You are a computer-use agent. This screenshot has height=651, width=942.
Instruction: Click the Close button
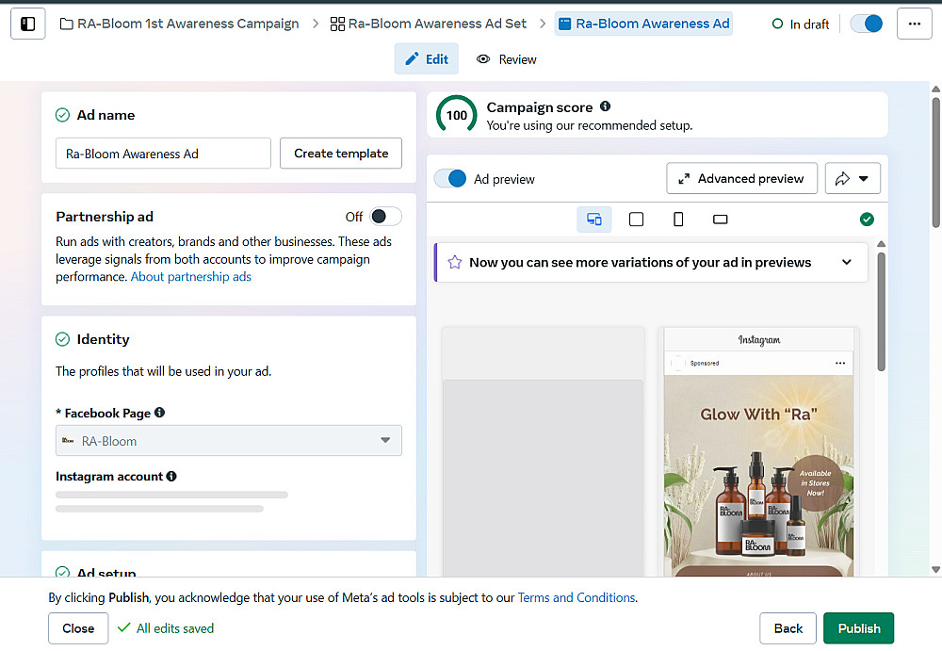coord(78,628)
